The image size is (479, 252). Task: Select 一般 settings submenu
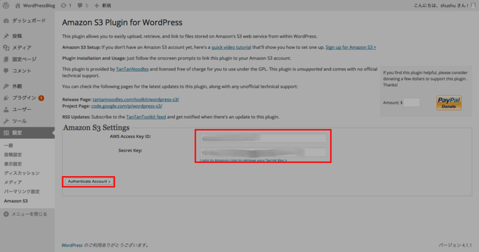[x=8, y=145]
